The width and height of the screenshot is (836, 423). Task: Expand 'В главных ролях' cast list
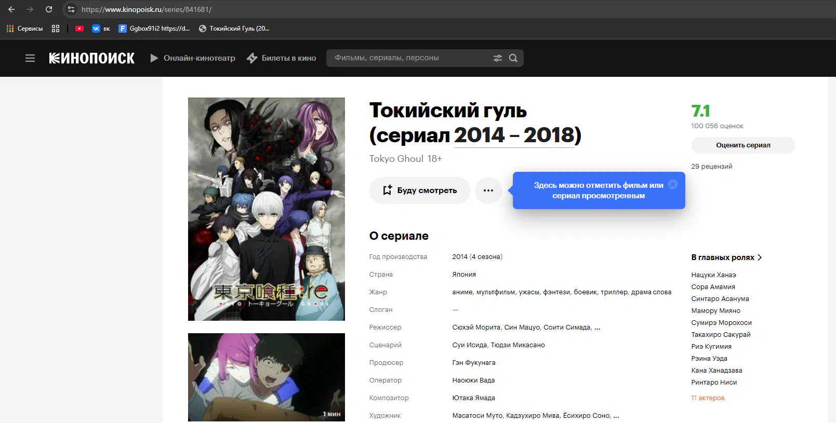pyautogui.click(x=726, y=257)
